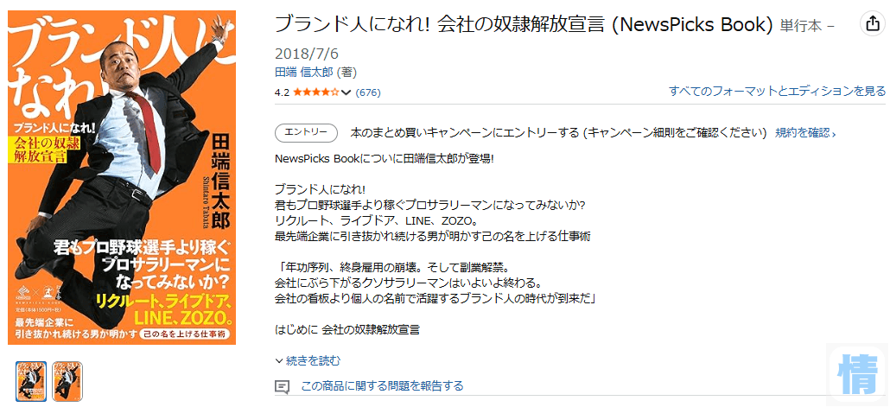Click the エントリー campaign button

pyautogui.click(x=306, y=133)
